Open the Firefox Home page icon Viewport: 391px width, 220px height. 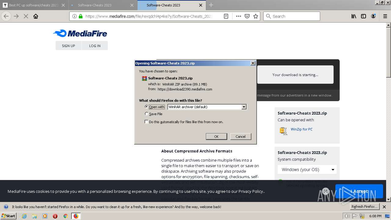pyautogui.click(x=36, y=16)
